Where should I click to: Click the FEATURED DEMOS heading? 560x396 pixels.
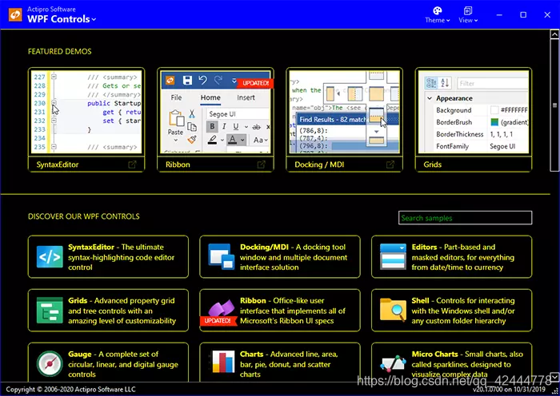60,51
